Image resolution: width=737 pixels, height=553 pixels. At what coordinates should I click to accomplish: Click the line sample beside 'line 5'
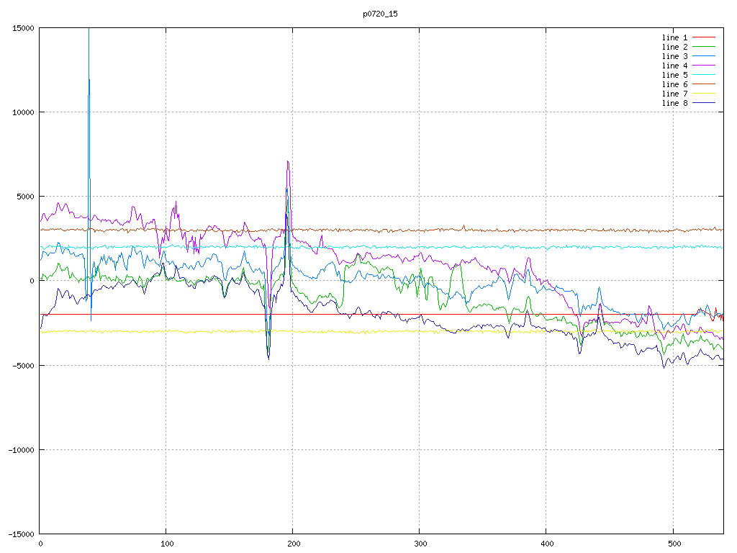pos(704,75)
